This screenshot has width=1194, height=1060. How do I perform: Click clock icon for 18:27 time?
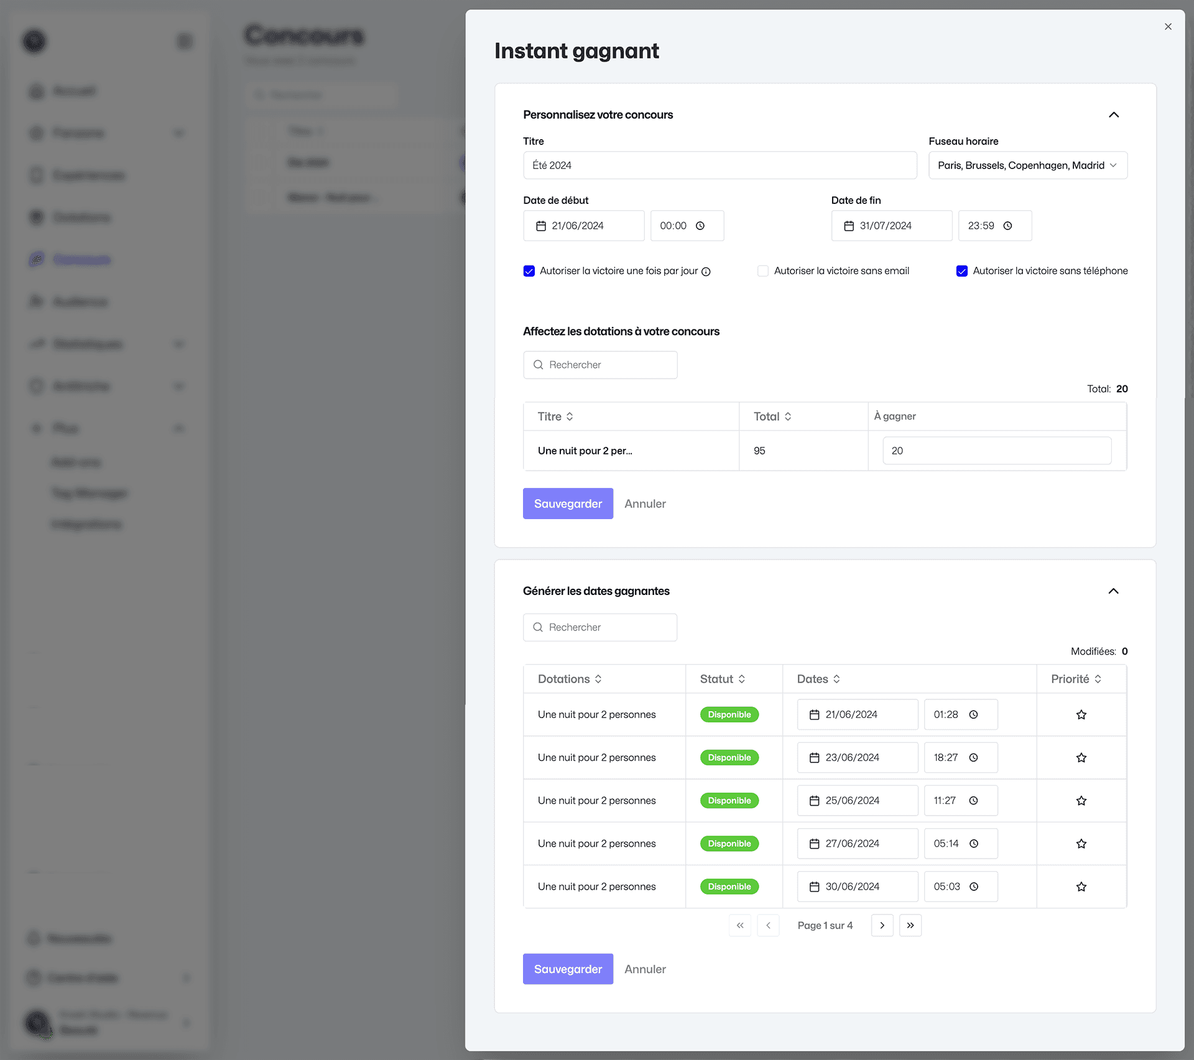pos(974,758)
